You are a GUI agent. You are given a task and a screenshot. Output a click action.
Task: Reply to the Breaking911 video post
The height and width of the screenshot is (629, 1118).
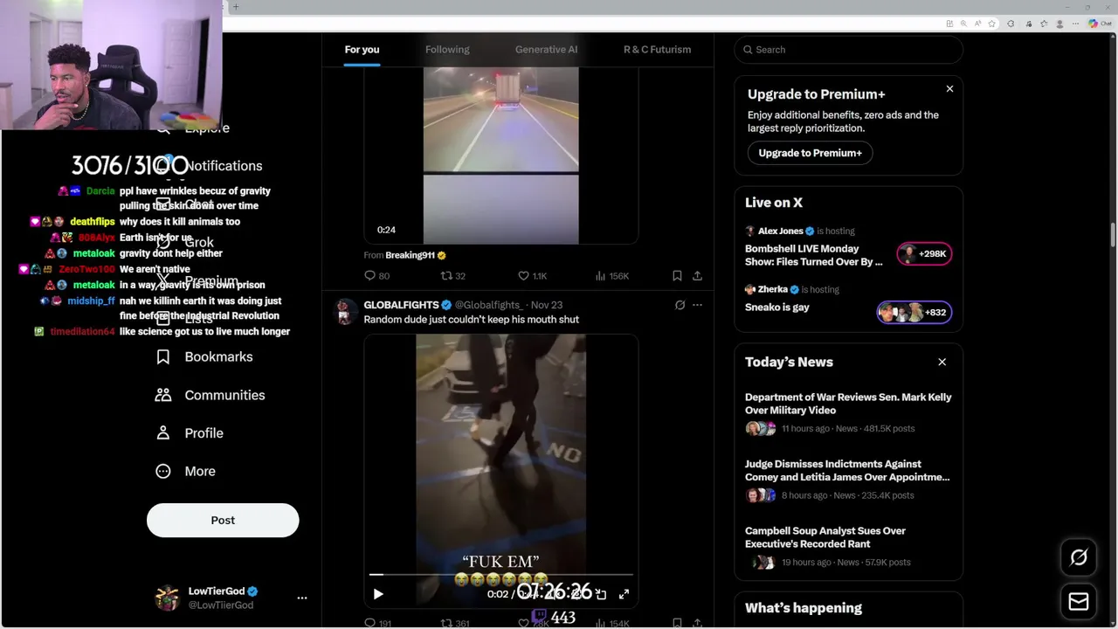coord(377,275)
